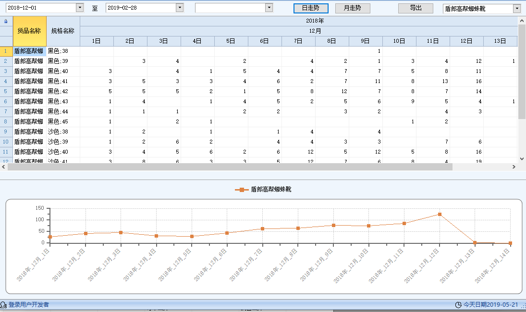Click the clock icon before 今天日期2019-05-21
Image resolution: width=526 pixels, height=312 pixels.
(458, 304)
